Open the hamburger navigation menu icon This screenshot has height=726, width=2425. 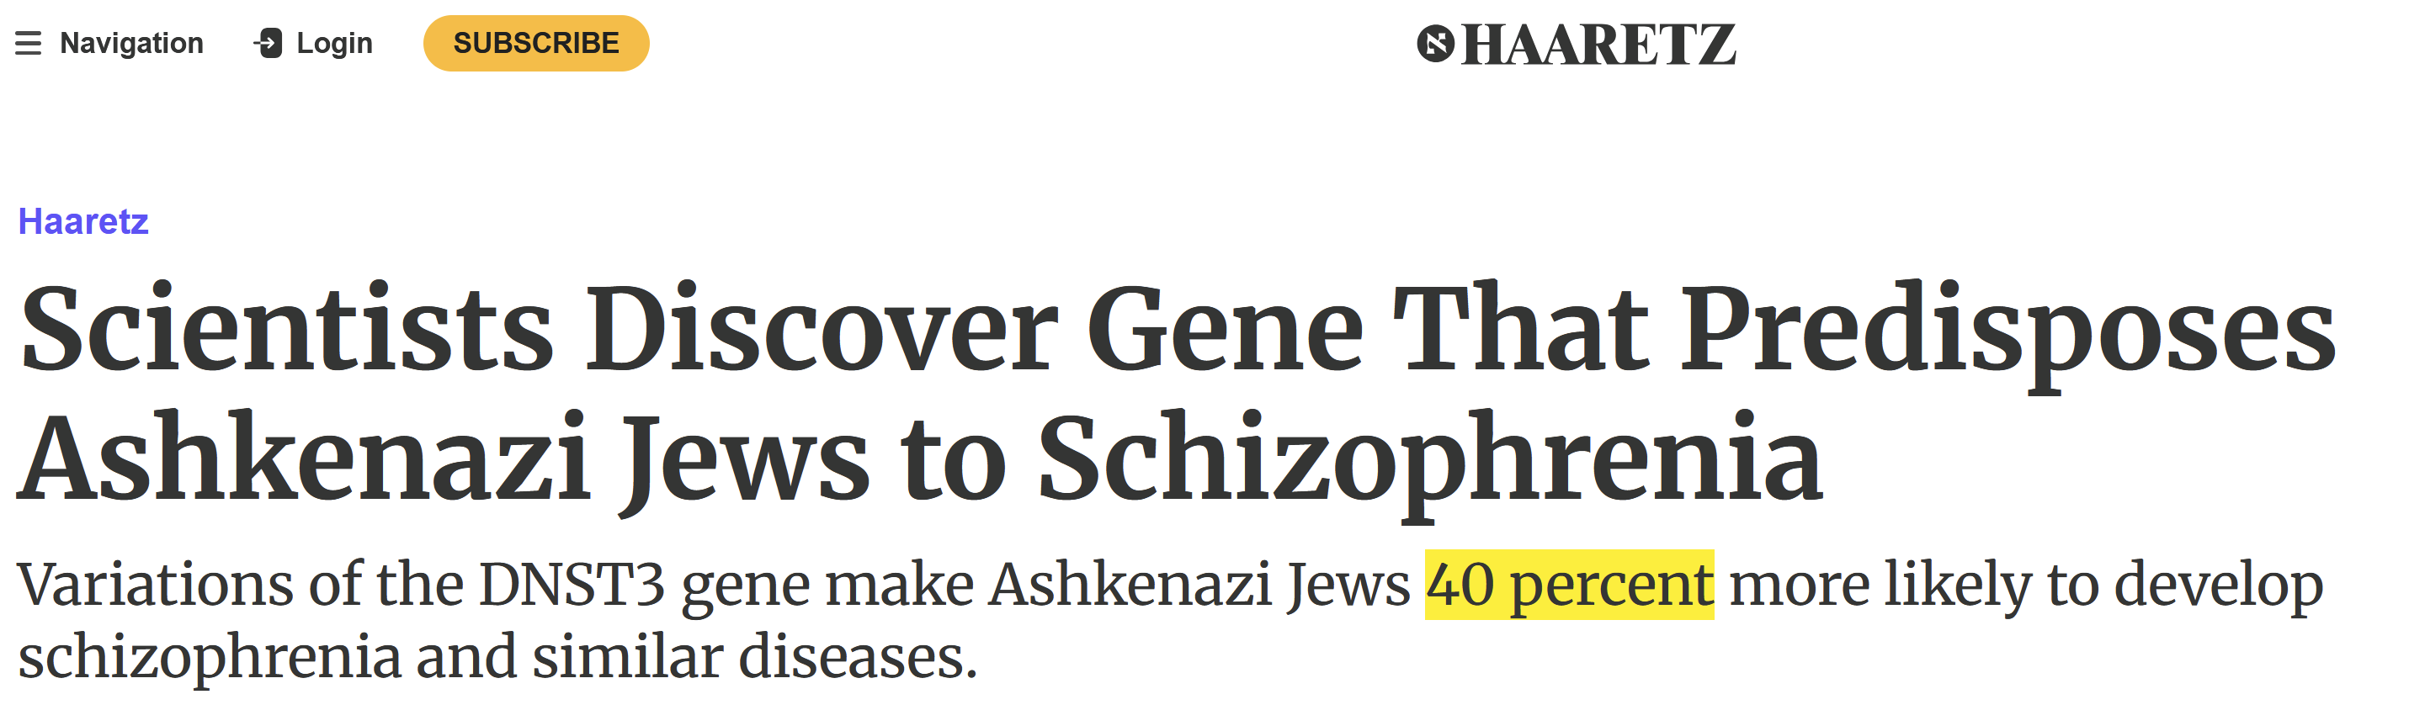[29, 43]
